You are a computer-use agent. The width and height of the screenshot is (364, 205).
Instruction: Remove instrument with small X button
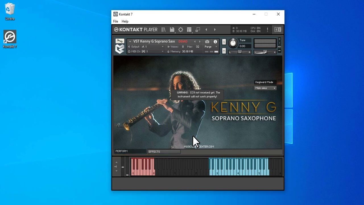click(x=280, y=39)
